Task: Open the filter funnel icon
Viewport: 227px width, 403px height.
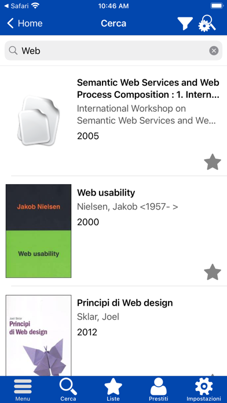Action: pos(185,23)
